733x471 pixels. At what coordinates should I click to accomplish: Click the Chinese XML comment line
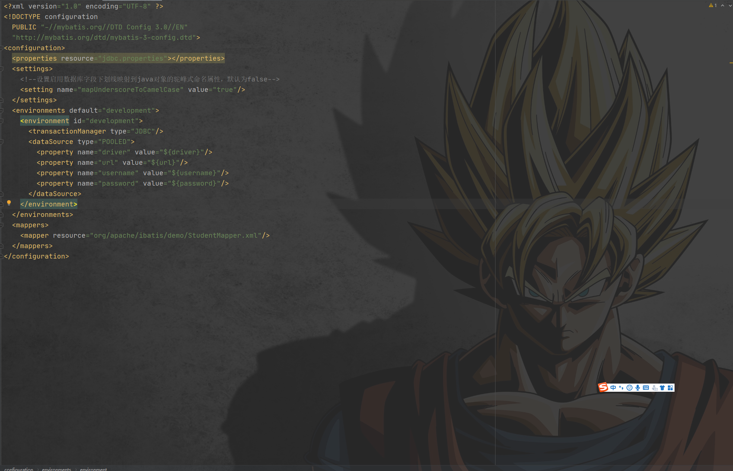(x=150, y=79)
